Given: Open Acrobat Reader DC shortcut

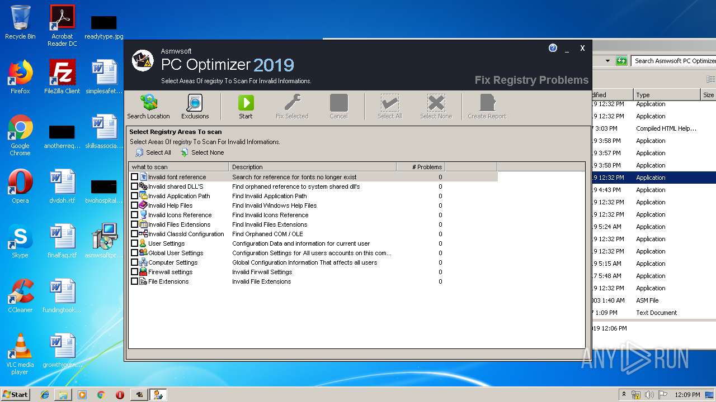Looking at the screenshot, I should click(x=62, y=26).
